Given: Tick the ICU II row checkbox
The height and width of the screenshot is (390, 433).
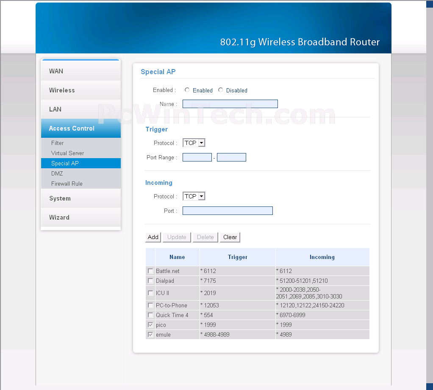Looking at the screenshot, I should (x=150, y=293).
